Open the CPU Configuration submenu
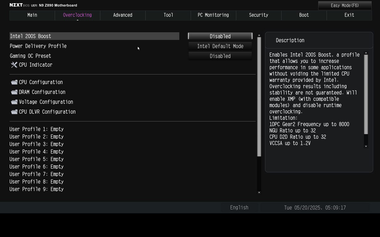This screenshot has width=380, height=237. [x=41, y=82]
